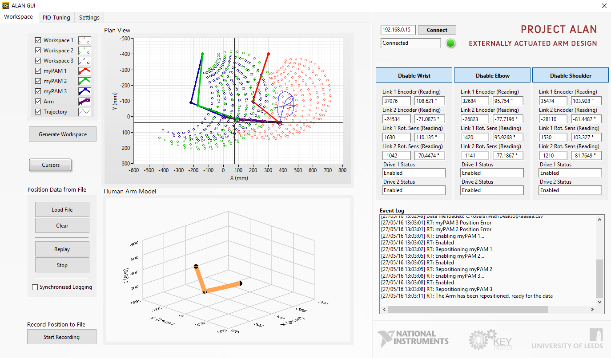
Task: Click the green connection status indicator
Action: point(450,43)
